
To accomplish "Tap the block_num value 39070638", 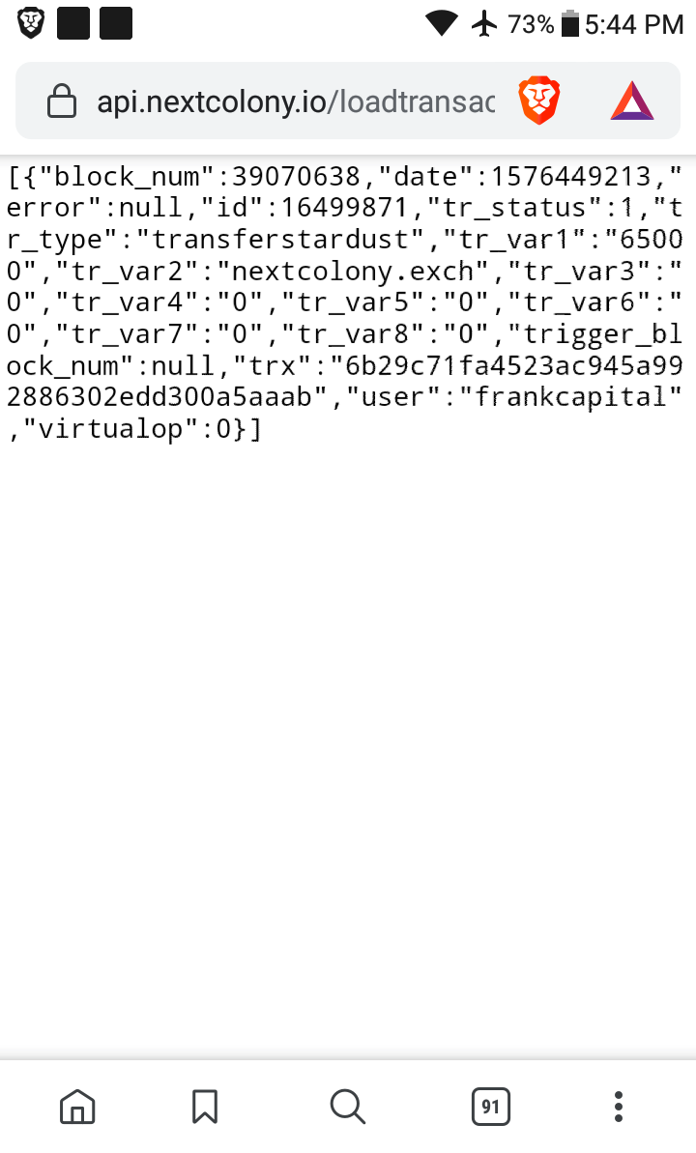I will (x=296, y=177).
